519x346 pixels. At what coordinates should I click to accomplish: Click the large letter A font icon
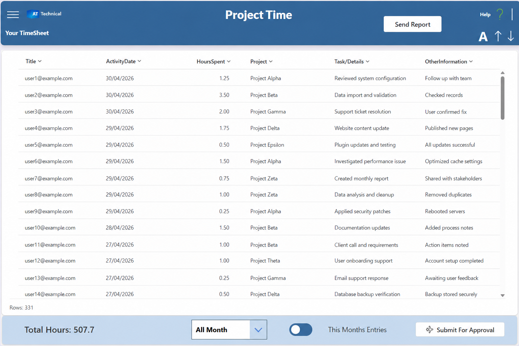click(483, 36)
